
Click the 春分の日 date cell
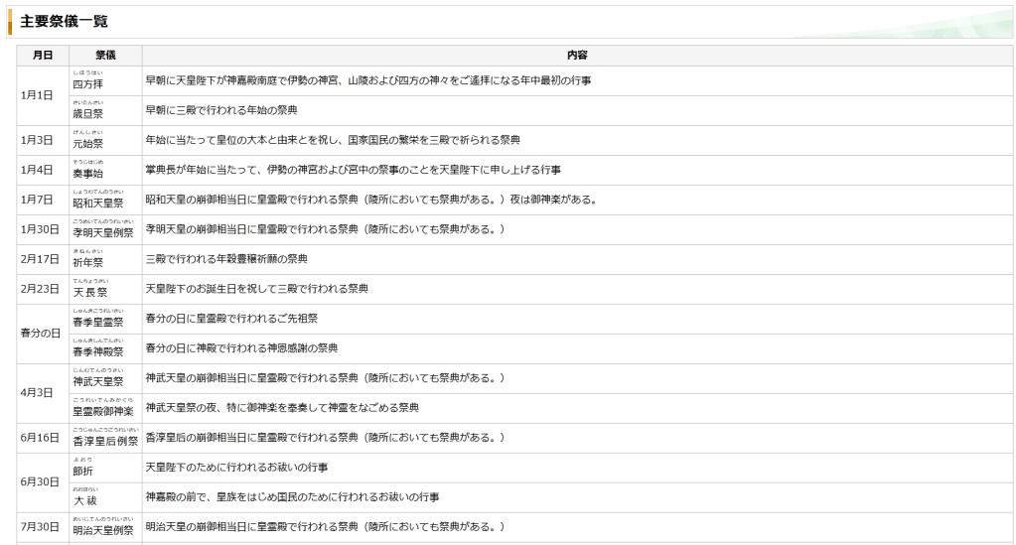43,334
